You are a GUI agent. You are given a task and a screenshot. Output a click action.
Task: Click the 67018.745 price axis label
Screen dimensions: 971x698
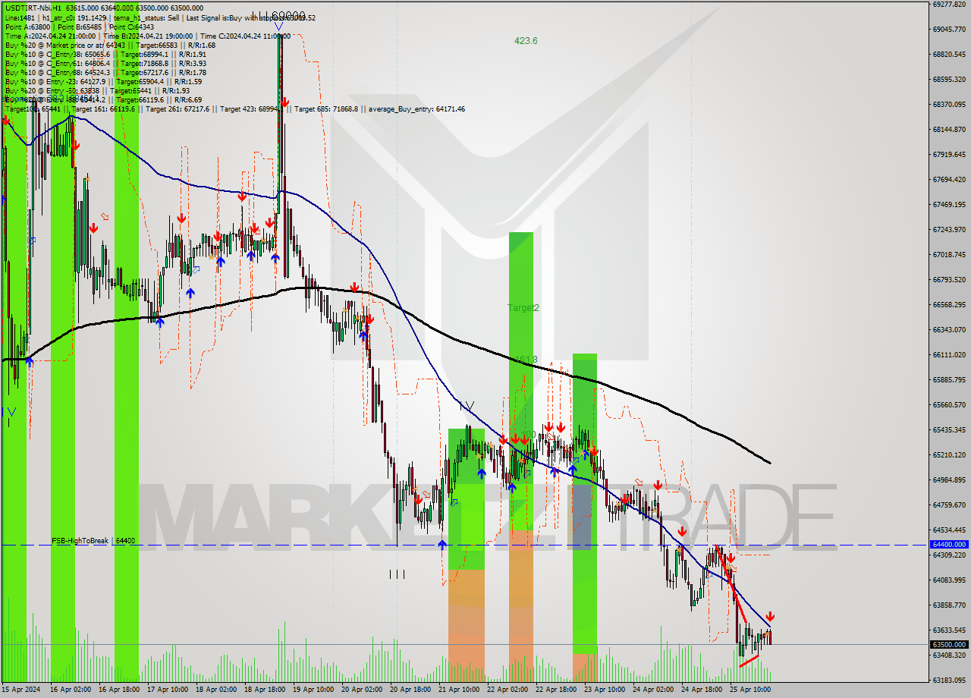tap(948, 254)
